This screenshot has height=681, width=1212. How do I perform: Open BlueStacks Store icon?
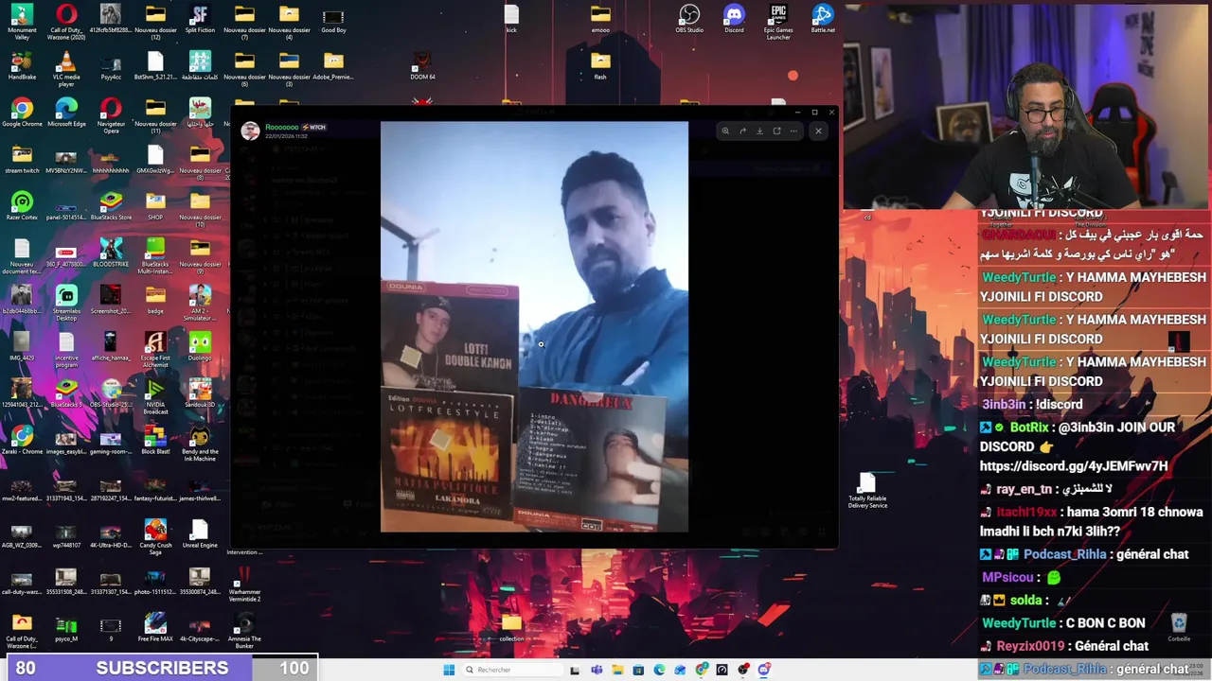[x=111, y=205]
